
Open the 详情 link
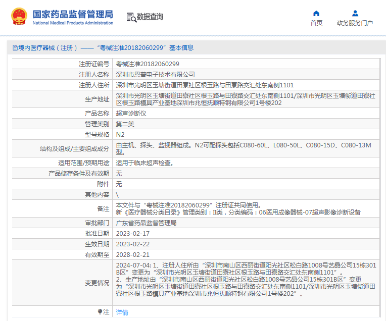tap(122, 312)
